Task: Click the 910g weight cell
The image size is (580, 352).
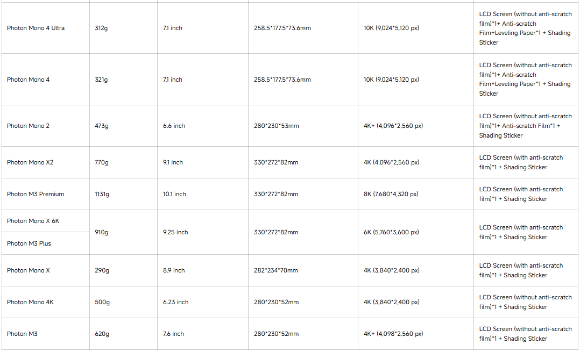Action: [102, 232]
